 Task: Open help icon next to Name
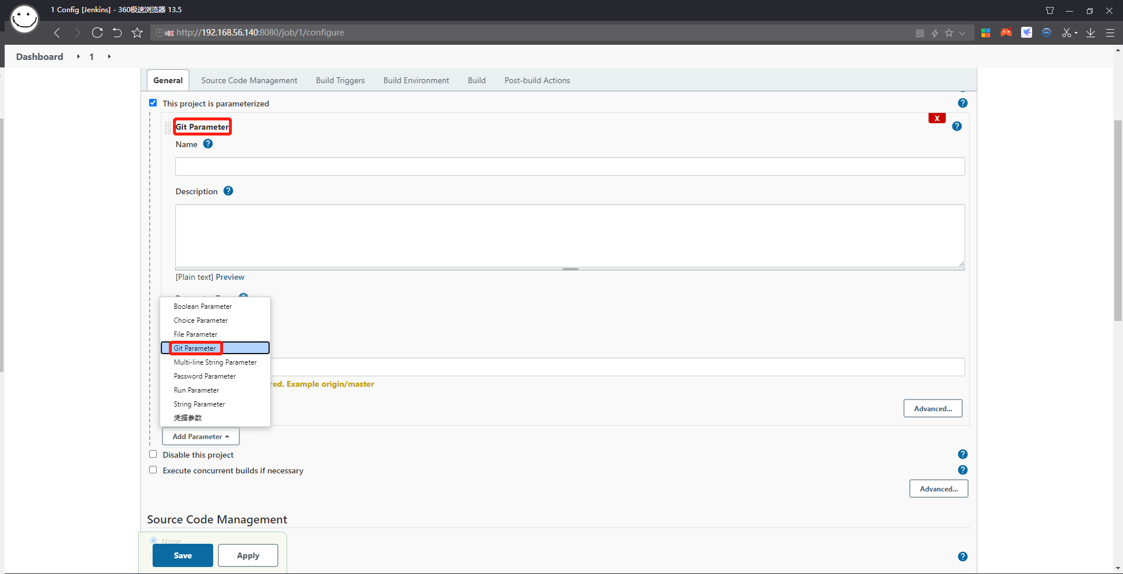208,144
